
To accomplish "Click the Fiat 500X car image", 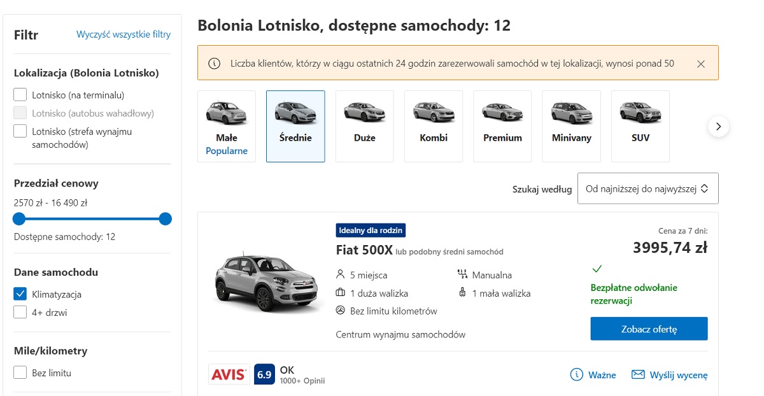I will (x=261, y=285).
